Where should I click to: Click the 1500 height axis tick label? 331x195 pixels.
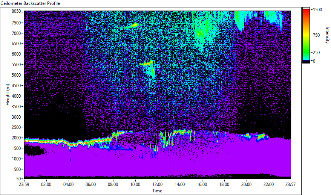pyautogui.click(x=16, y=148)
